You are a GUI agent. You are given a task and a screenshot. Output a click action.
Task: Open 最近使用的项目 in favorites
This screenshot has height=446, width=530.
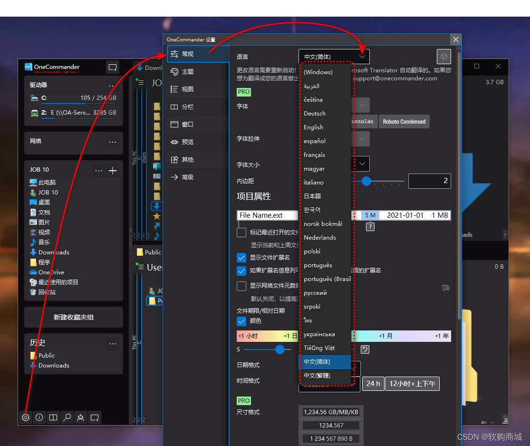[54, 282]
